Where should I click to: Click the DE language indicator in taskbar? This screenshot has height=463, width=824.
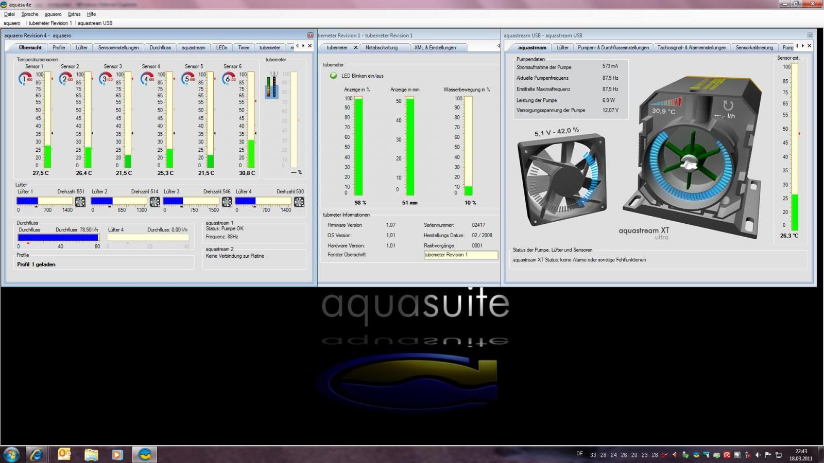[x=580, y=454]
